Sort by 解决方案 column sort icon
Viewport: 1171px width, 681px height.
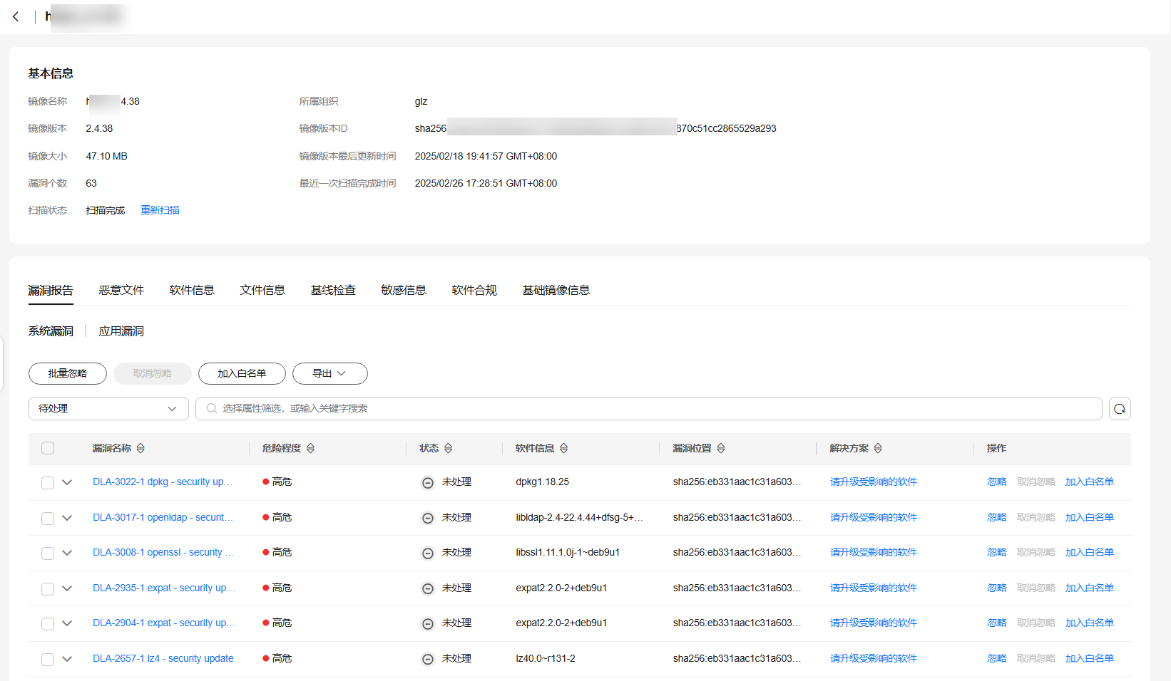tap(878, 449)
